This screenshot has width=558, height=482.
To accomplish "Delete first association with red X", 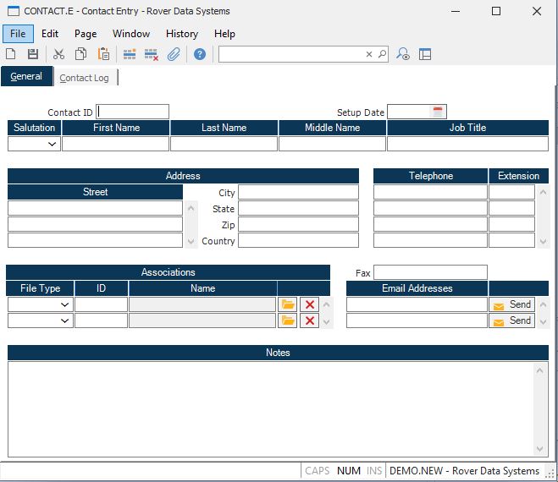I will click(x=310, y=304).
